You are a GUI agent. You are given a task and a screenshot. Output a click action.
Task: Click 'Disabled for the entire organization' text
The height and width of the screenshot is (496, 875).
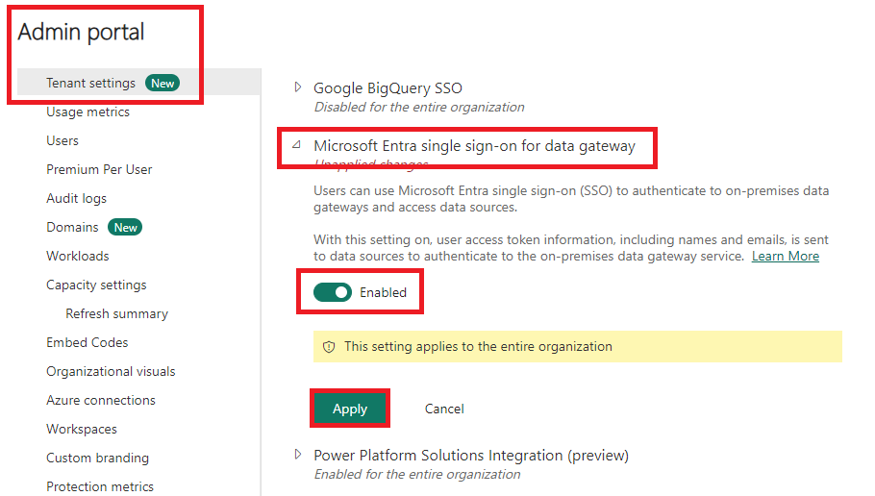pos(419,107)
